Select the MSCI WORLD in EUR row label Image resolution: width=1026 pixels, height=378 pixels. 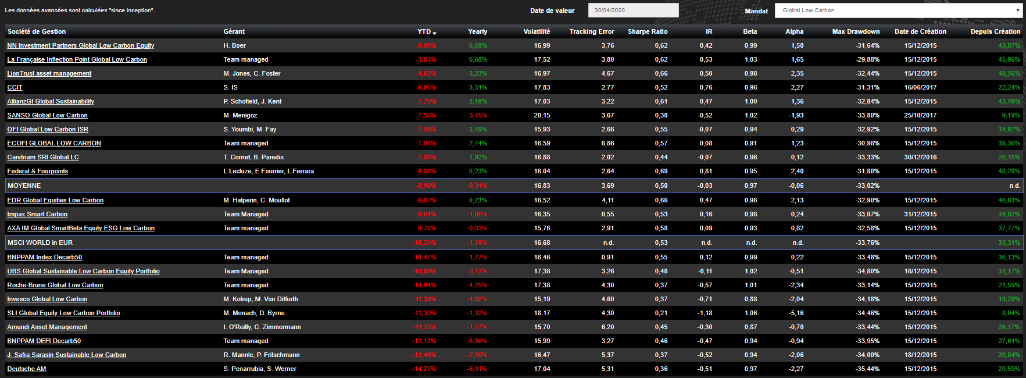point(40,243)
